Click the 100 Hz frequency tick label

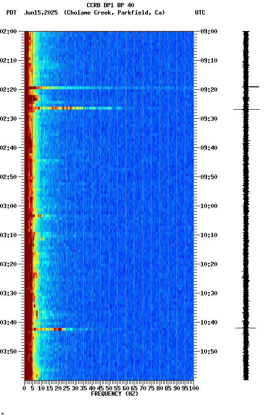pyautogui.click(x=194, y=388)
